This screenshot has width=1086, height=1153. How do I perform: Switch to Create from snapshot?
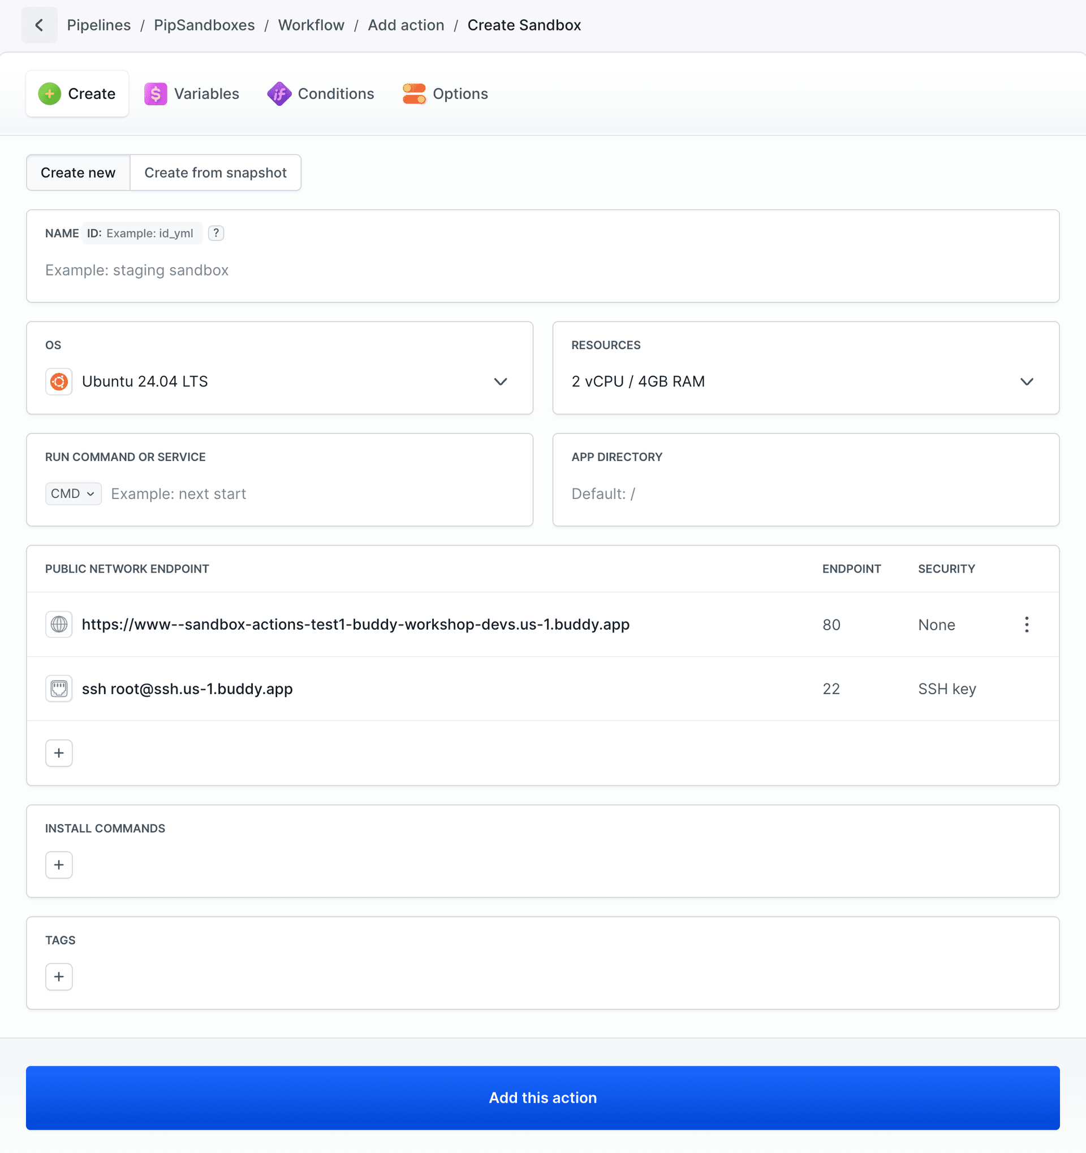coord(215,173)
